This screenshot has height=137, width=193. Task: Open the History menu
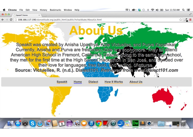[43, 10]
